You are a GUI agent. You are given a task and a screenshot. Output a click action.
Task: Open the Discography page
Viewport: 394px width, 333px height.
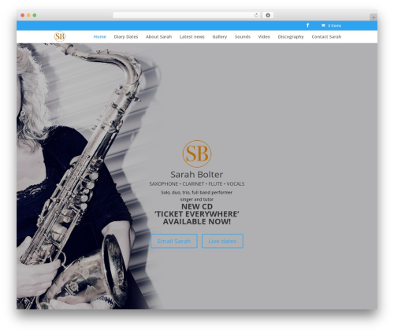(x=291, y=37)
